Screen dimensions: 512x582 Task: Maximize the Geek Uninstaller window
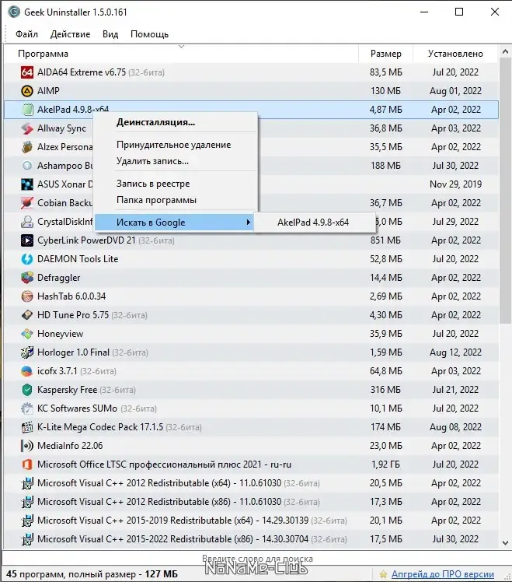point(459,12)
